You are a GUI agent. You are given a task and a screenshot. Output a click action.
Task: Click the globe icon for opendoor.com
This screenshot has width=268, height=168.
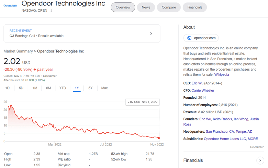(x=189, y=38)
